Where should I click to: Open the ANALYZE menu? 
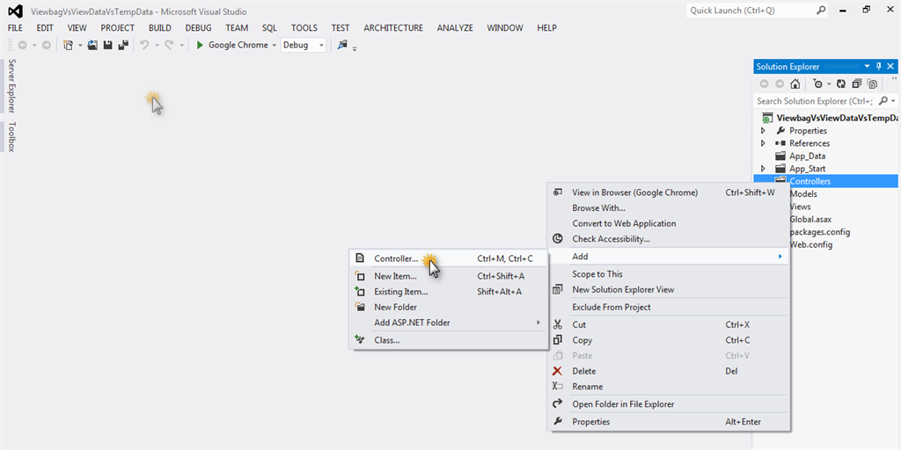[455, 27]
